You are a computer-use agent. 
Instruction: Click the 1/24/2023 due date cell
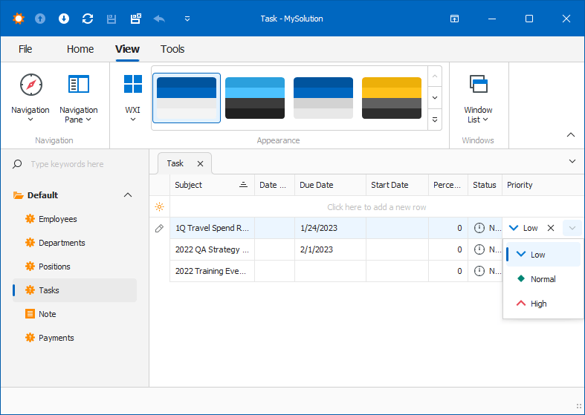tap(330, 228)
